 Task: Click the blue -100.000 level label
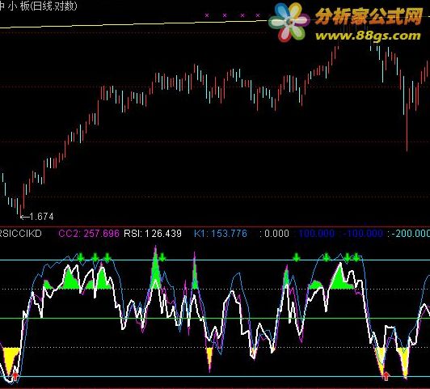pos(363,234)
